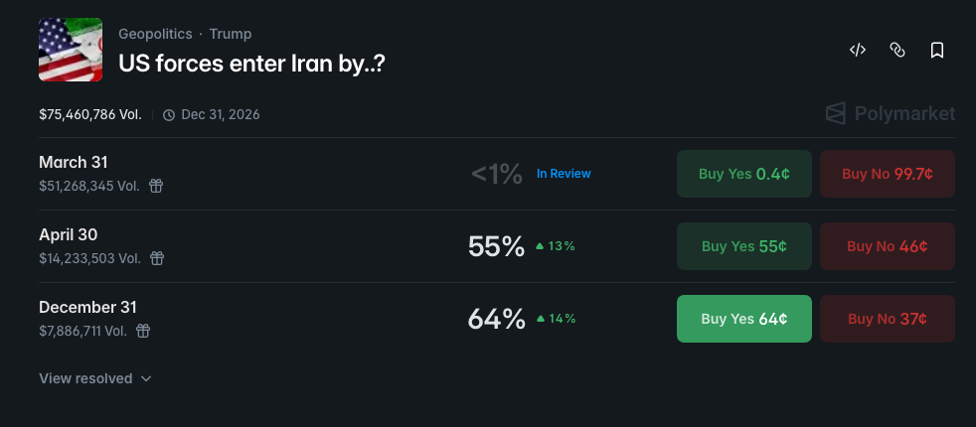976x427 pixels.
Task: Click the clock icon next to Dec 31, 2026
Action: [x=169, y=115]
